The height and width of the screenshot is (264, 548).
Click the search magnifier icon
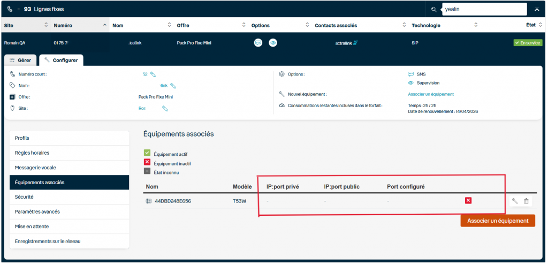coord(434,9)
